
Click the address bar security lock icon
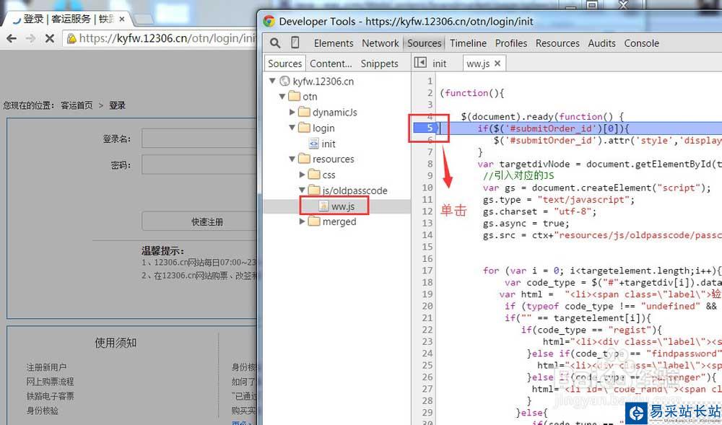coord(71,38)
